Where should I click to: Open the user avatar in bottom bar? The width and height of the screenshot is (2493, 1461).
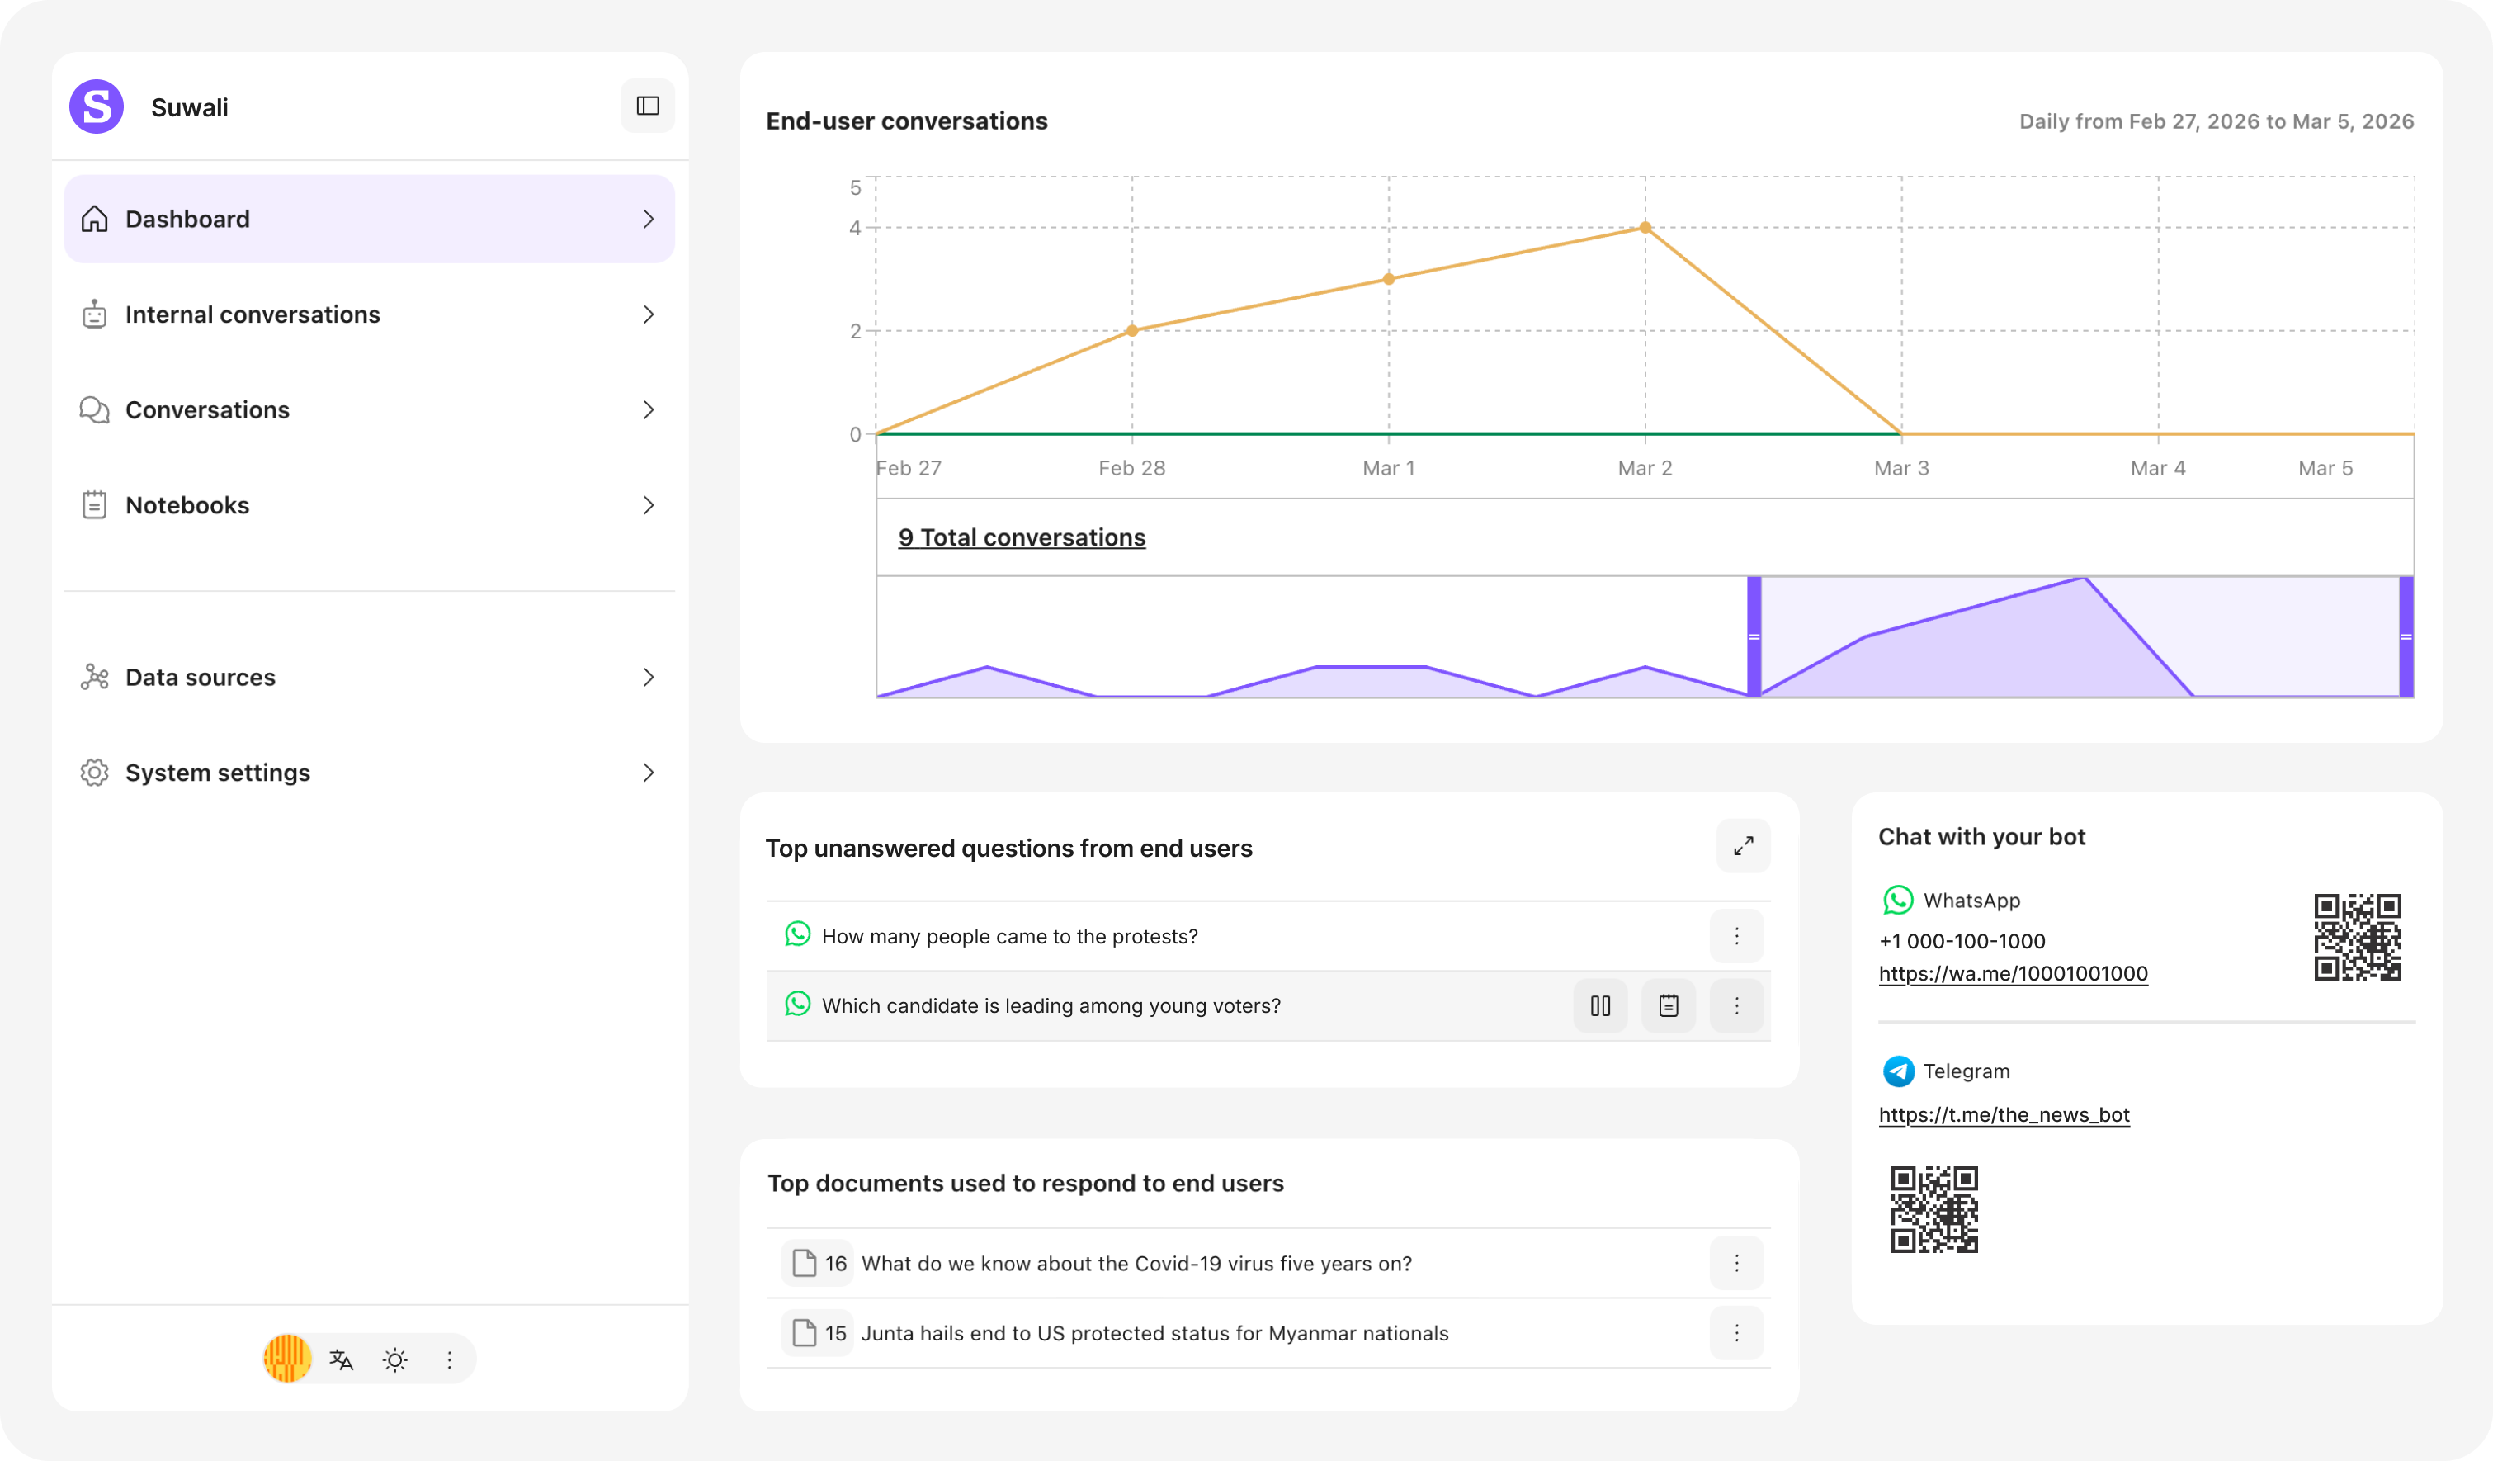click(x=287, y=1358)
